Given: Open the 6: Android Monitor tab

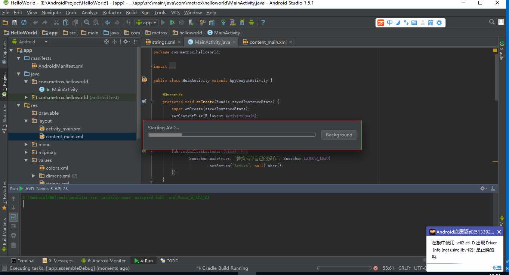Looking at the screenshot, I should coord(104,261).
